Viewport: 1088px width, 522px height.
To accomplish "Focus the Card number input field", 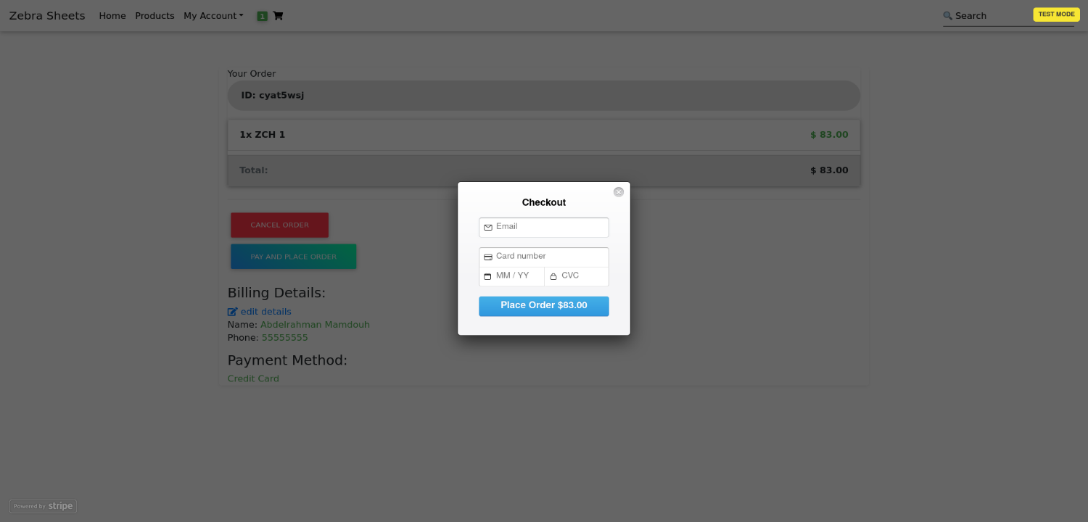I will (550, 257).
